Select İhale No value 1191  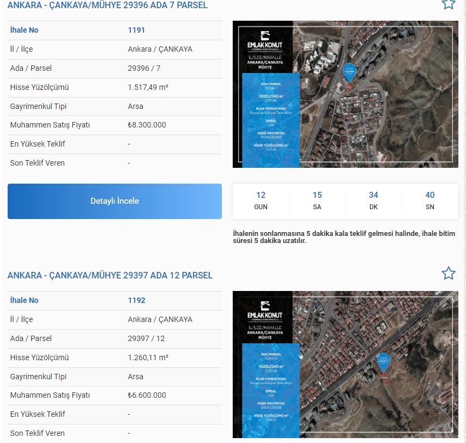(136, 31)
